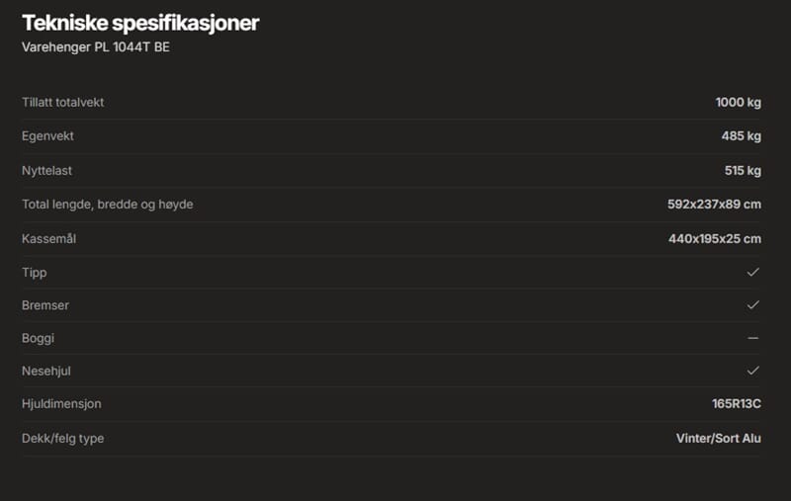Click the Varehenger PL 1044T BE subtitle
The image size is (791, 501).
95,46
